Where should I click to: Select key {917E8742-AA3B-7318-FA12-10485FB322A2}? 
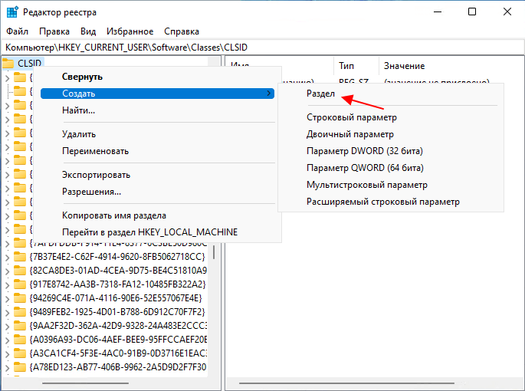point(117,284)
